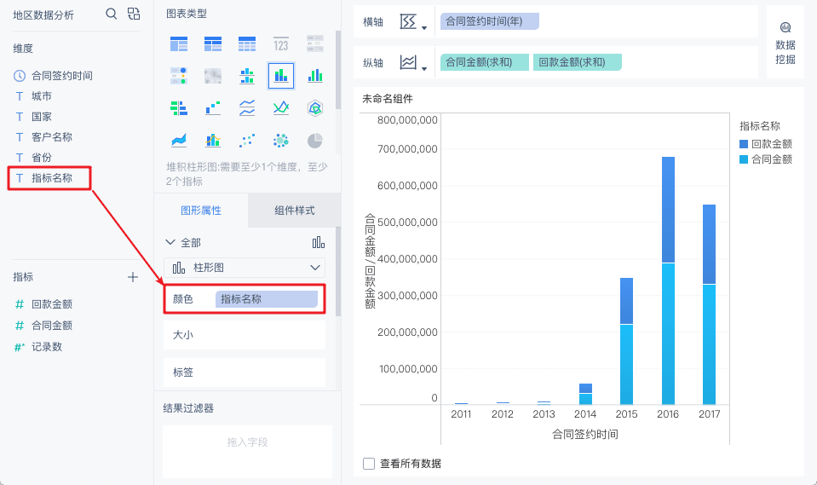The height and width of the screenshot is (485, 817).
Task: Click the 2016 回款金额 dark blue bar segment
Action: point(668,210)
